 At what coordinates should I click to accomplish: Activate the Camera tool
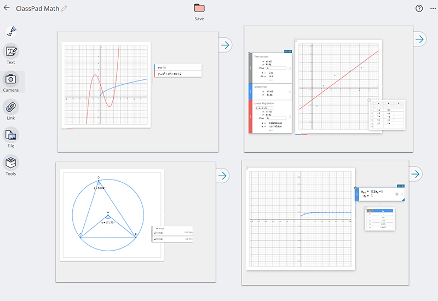click(x=11, y=79)
